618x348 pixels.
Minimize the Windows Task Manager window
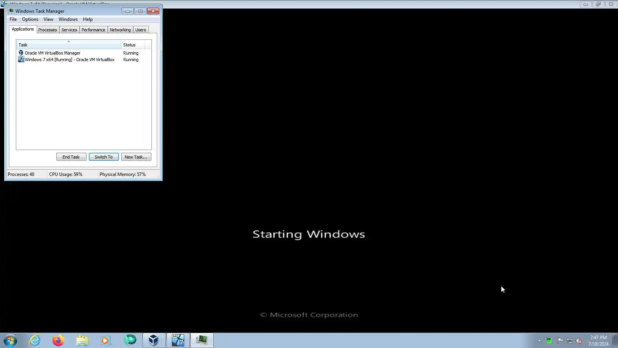click(127, 11)
